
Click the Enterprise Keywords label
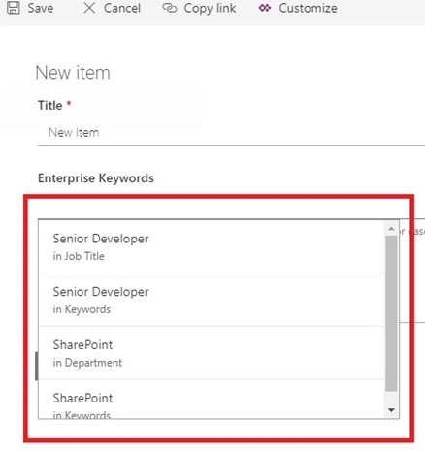click(96, 178)
